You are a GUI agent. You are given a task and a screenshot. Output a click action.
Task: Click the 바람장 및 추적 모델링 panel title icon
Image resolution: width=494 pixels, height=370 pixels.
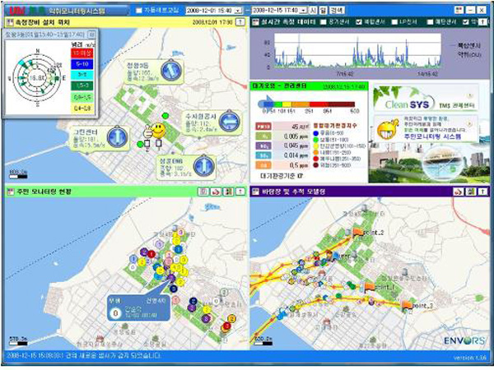pyautogui.click(x=256, y=192)
